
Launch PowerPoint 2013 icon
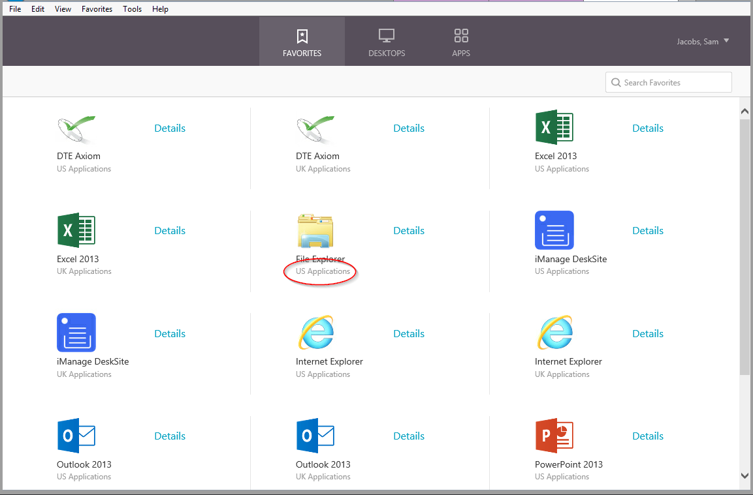554,436
